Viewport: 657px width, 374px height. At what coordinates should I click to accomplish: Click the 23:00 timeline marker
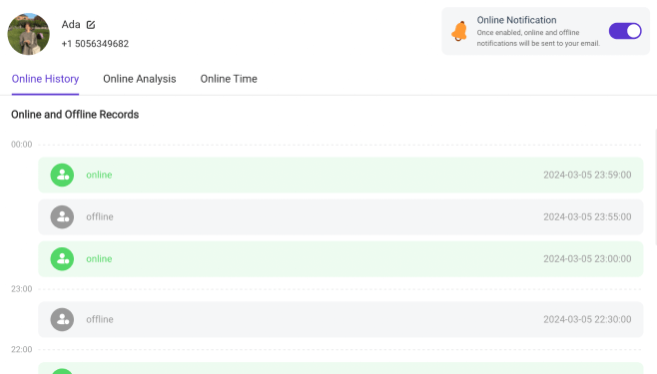[x=21, y=289]
